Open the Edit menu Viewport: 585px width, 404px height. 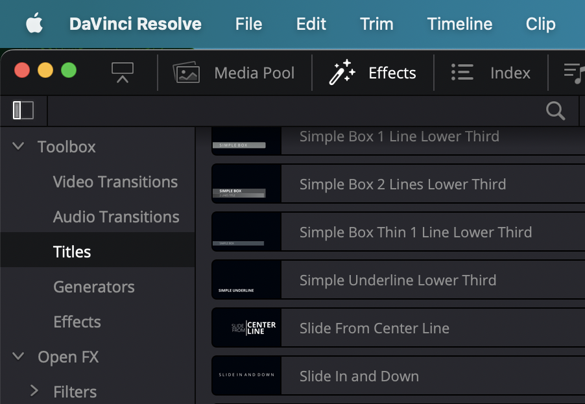click(x=311, y=24)
